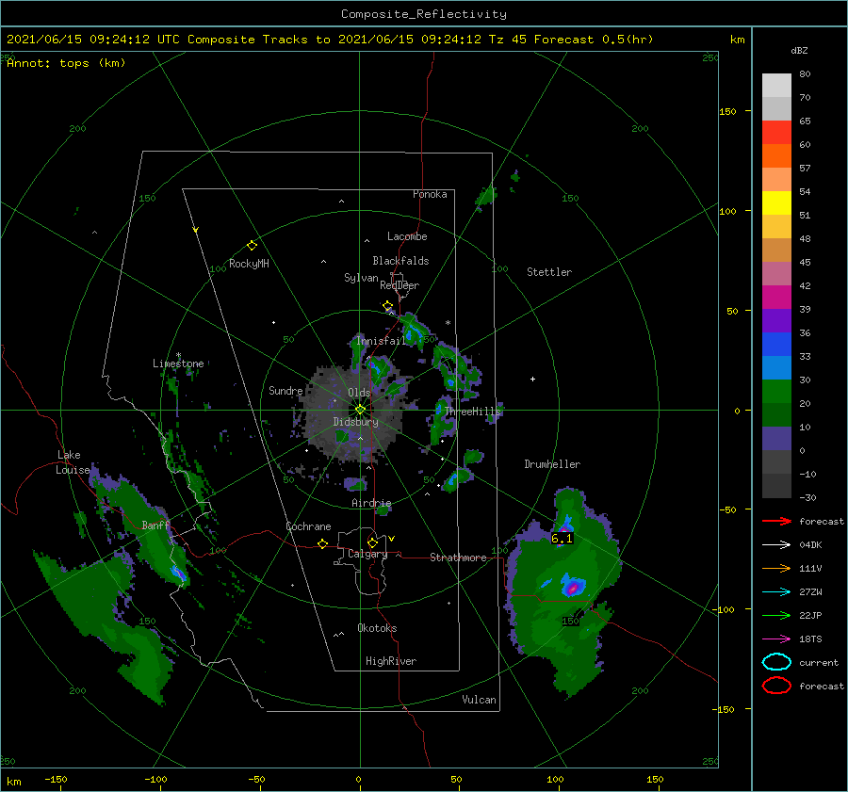
Task: Click the Sylvan label
Action: click(x=361, y=278)
